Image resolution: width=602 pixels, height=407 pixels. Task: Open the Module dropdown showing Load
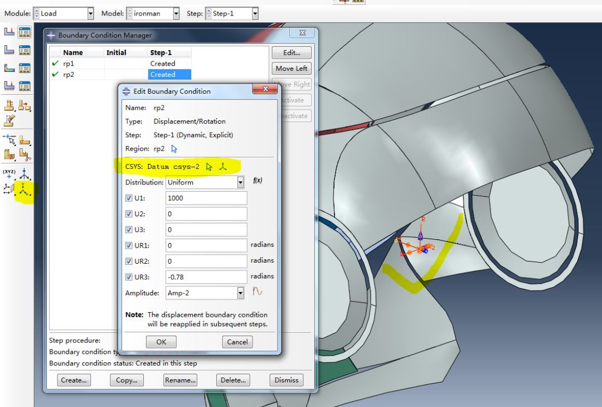(x=90, y=13)
